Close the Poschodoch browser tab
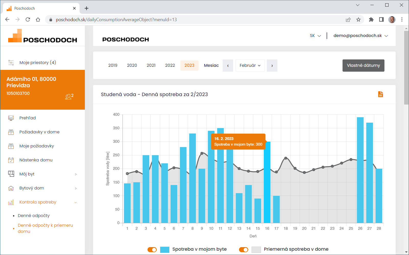The width and height of the screenshot is (409, 255). click(x=74, y=8)
